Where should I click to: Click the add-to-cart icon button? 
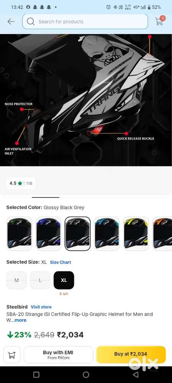pos(12,355)
